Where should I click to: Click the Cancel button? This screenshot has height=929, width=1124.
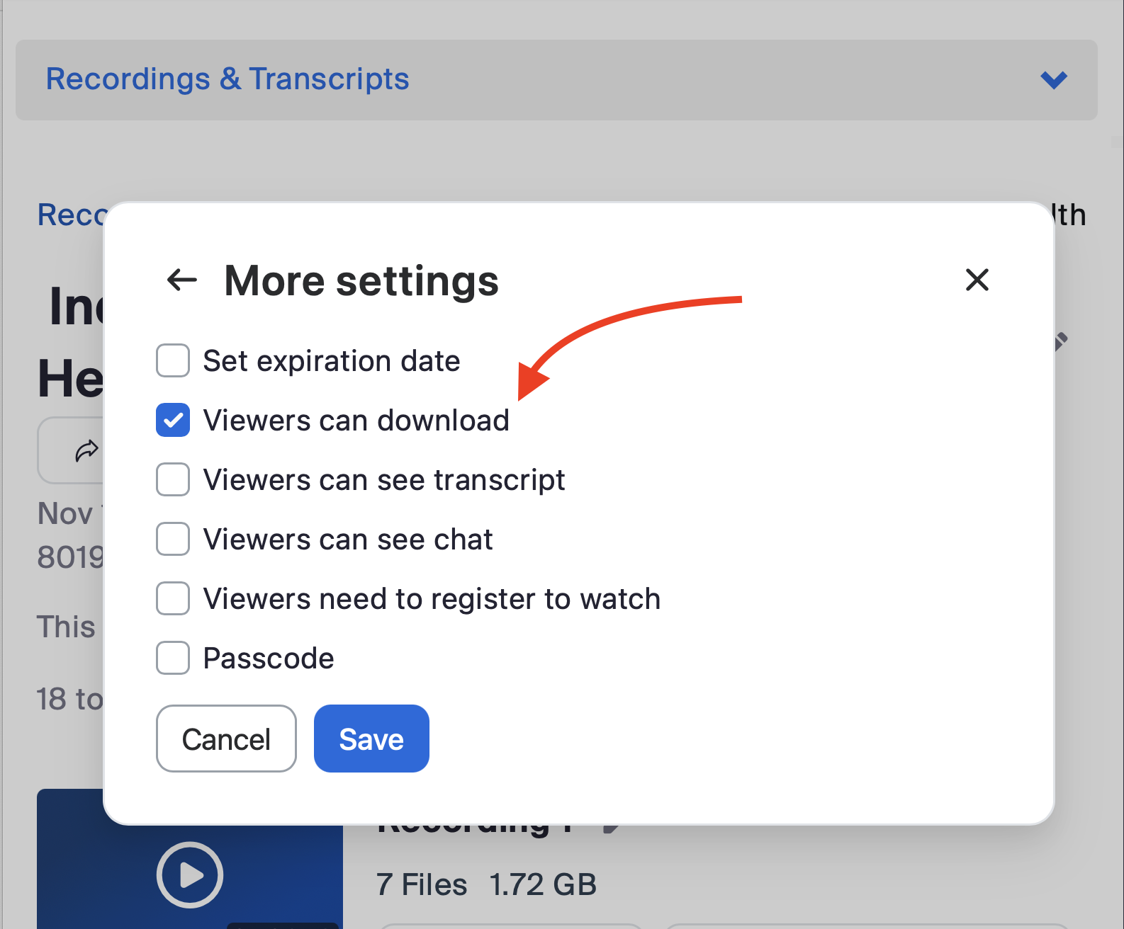(x=226, y=739)
